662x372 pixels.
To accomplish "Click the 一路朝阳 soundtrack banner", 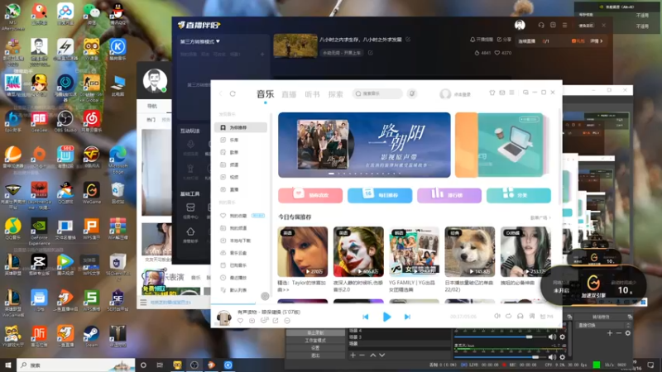I will (364, 145).
